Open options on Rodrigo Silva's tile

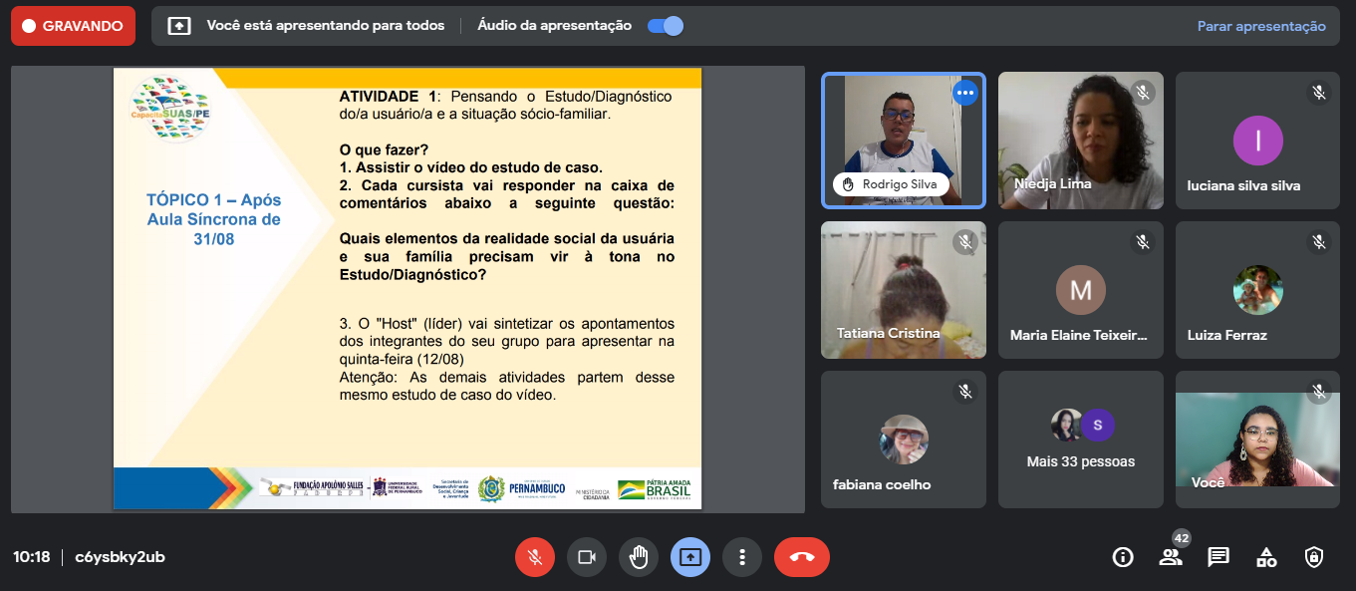tap(964, 93)
